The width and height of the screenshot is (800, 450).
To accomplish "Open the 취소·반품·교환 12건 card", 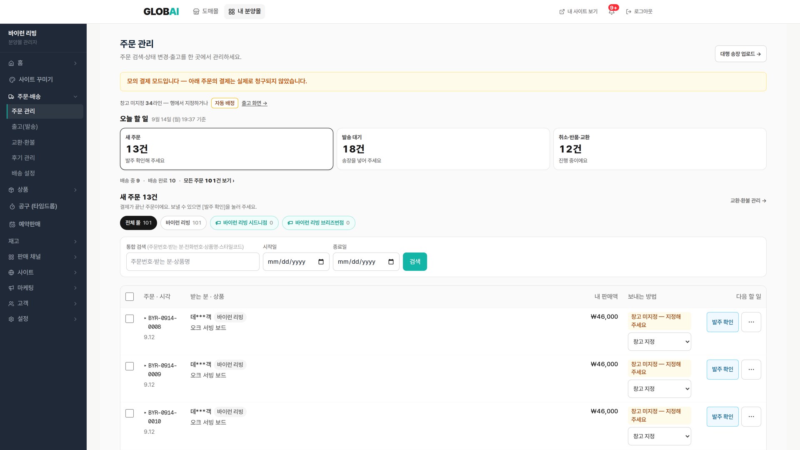I will [660, 149].
